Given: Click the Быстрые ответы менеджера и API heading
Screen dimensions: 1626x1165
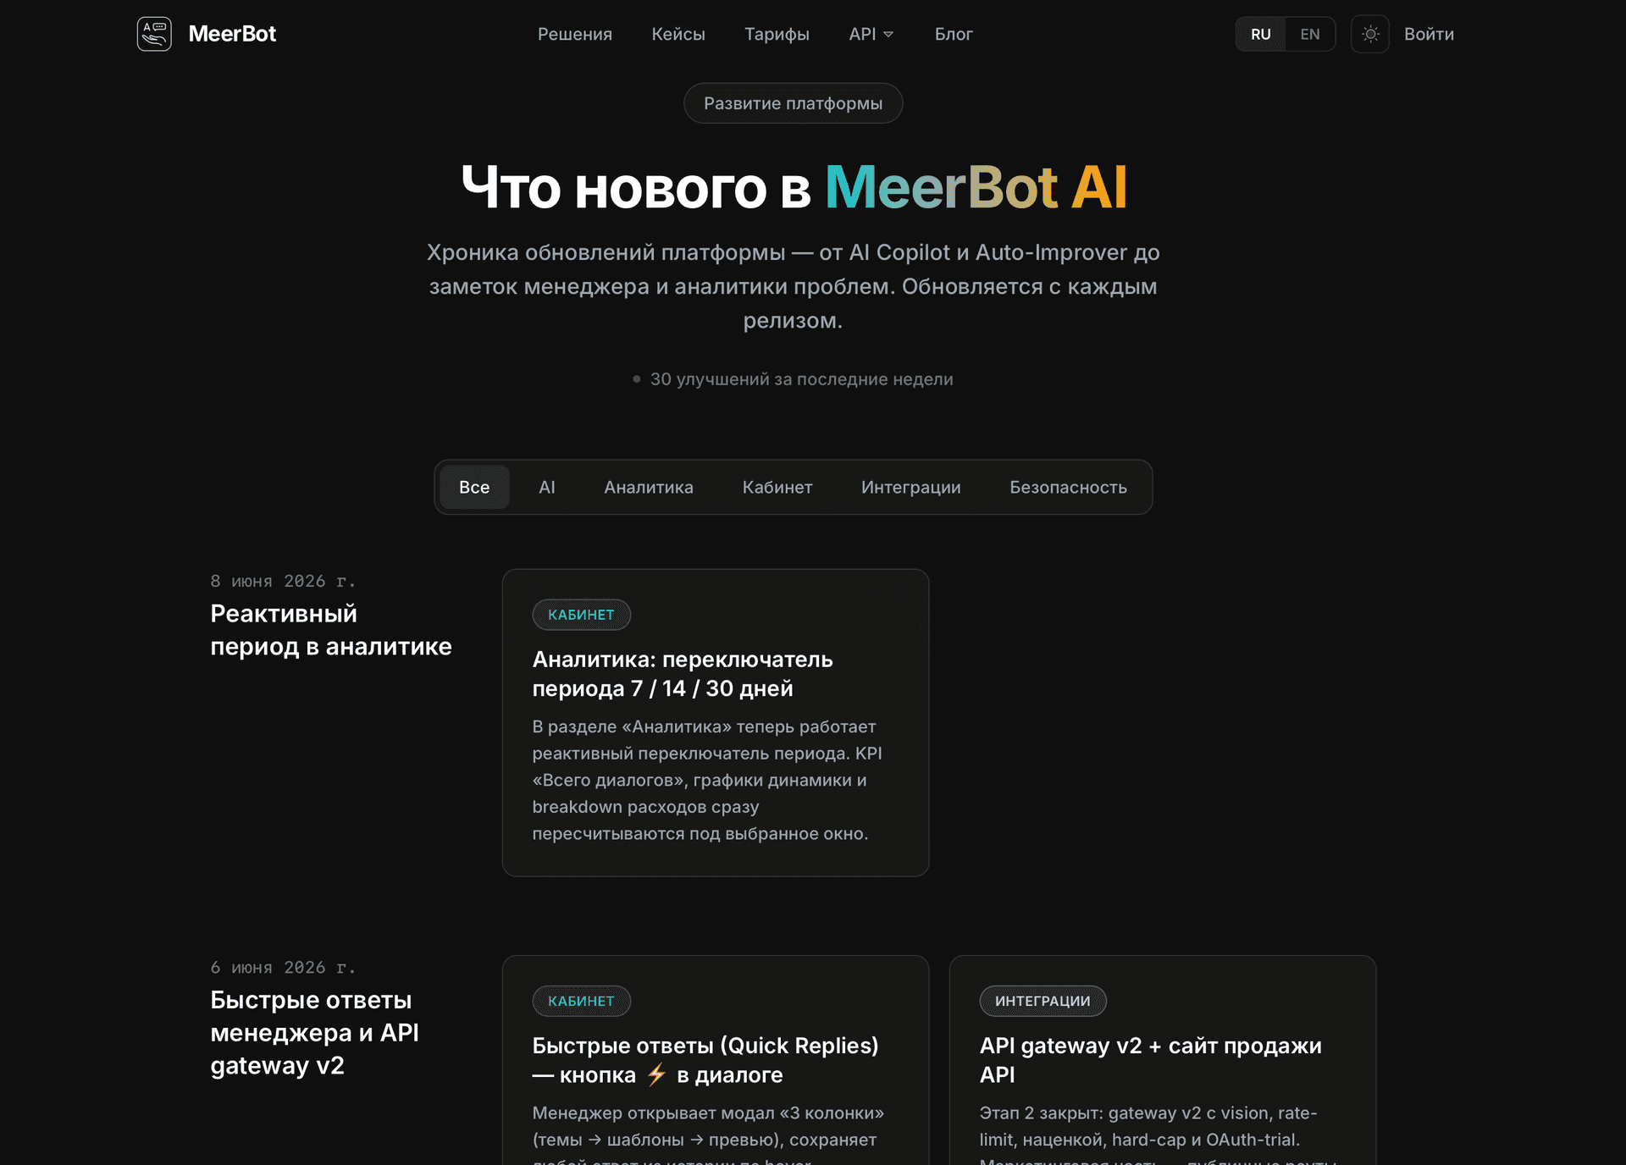Looking at the screenshot, I should click(314, 1033).
